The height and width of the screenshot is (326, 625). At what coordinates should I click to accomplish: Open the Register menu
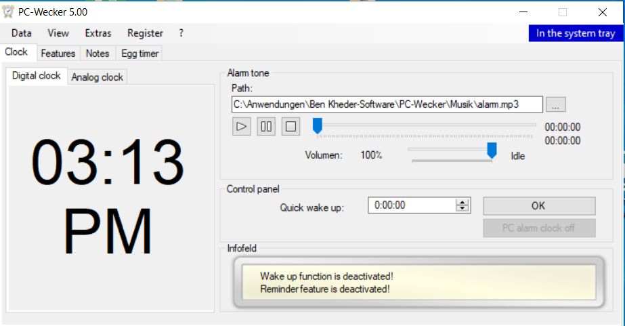point(145,33)
